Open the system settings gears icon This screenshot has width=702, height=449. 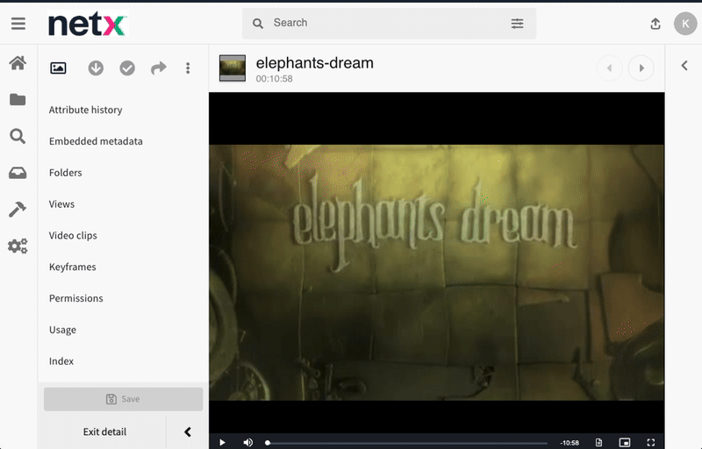(18, 246)
